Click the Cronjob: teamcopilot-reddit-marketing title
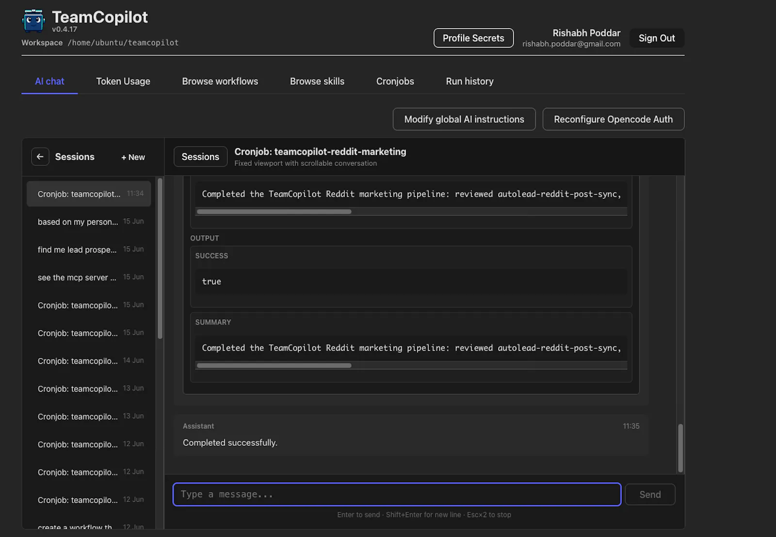This screenshot has width=776, height=537. click(x=320, y=152)
